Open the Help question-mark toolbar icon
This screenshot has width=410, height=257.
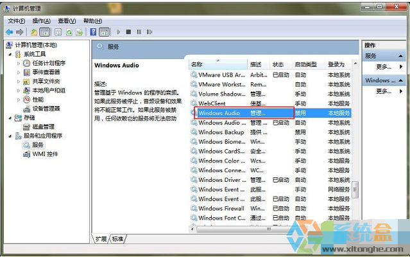click(93, 32)
